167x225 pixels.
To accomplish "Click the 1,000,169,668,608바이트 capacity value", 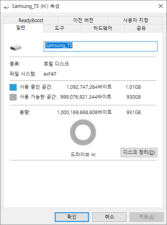I will pos(84,112).
